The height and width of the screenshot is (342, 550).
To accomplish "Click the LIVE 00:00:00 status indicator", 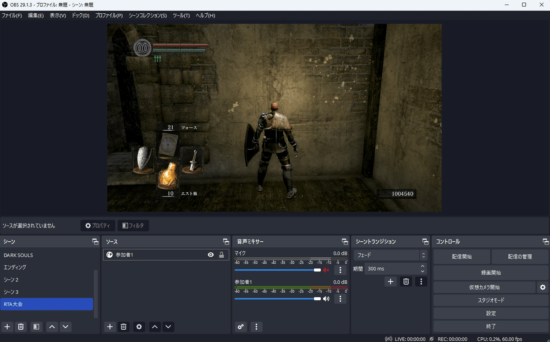I will coord(405,339).
